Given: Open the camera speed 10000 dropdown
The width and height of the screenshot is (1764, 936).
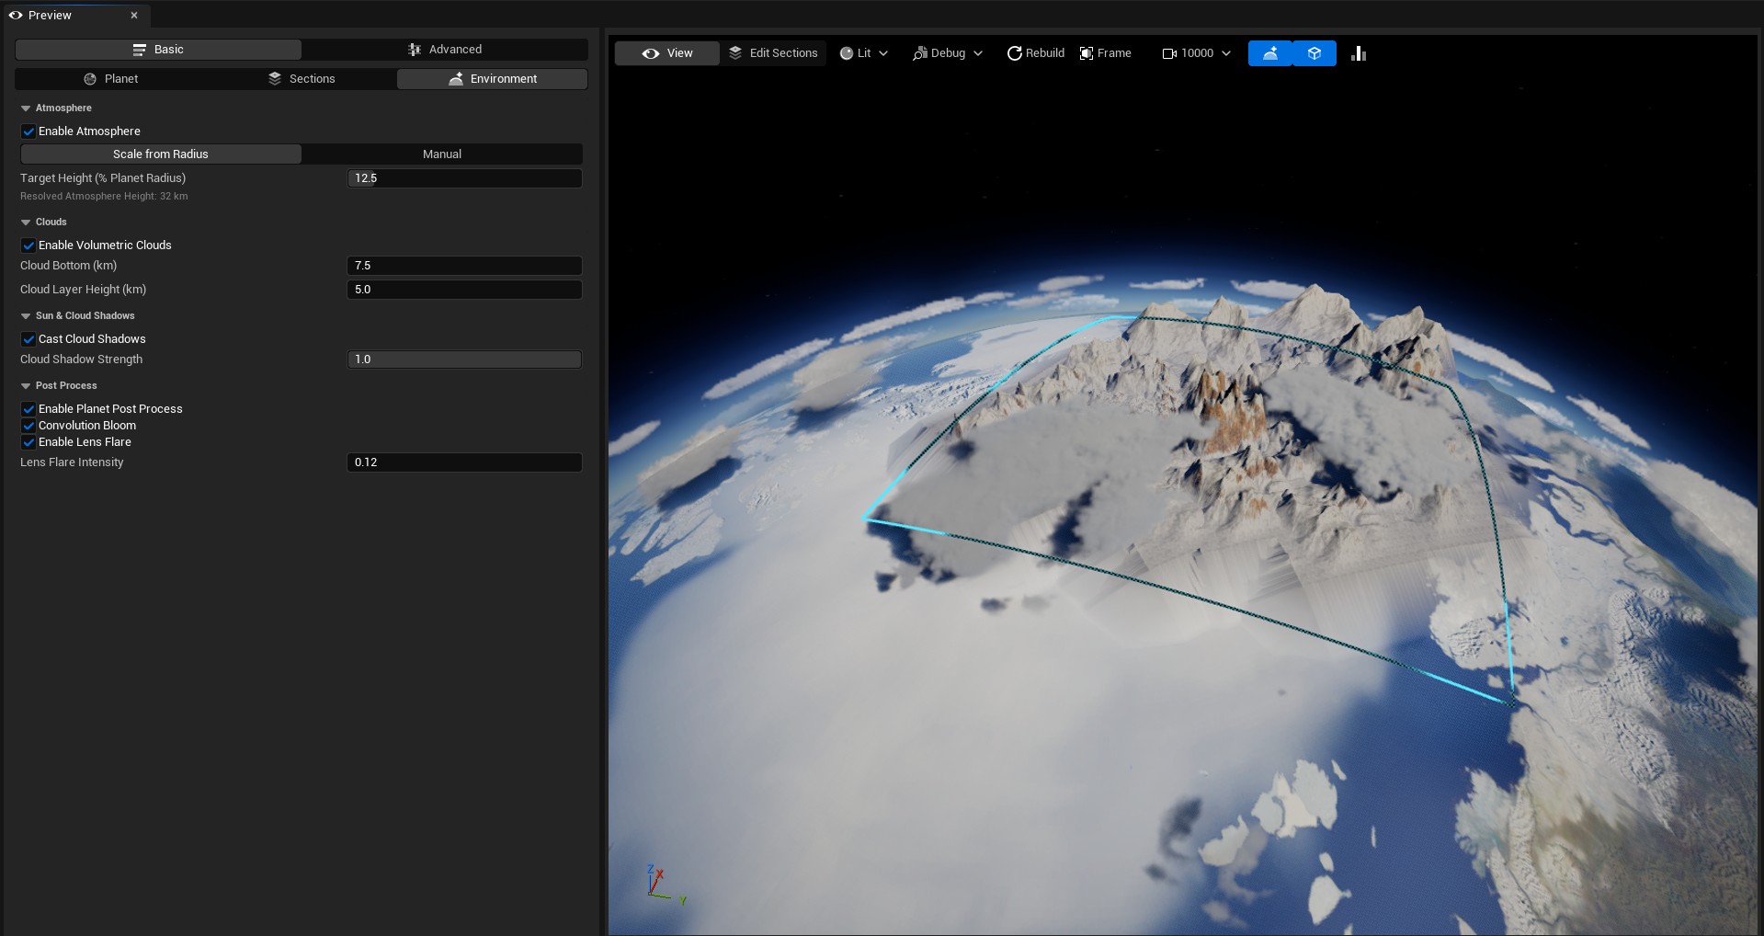Looking at the screenshot, I should click(x=1196, y=53).
